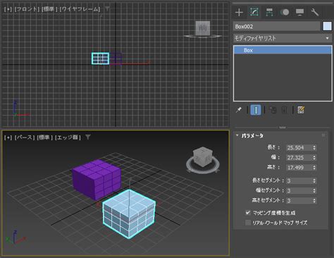This screenshot has height=258, width=334.
Task: Enable リアルワールド マップ サイズ checkbox
Action: pyautogui.click(x=248, y=223)
